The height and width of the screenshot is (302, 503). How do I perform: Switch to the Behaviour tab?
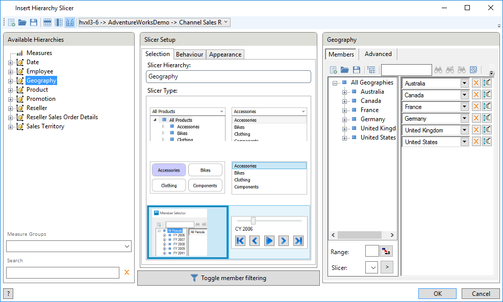pyautogui.click(x=189, y=54)
